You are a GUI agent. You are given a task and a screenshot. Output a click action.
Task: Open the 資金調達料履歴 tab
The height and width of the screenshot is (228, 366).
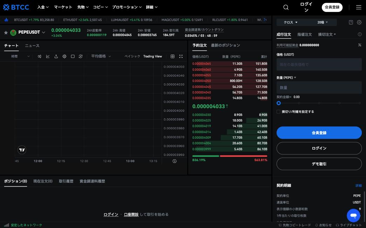[x=92, y=181]
